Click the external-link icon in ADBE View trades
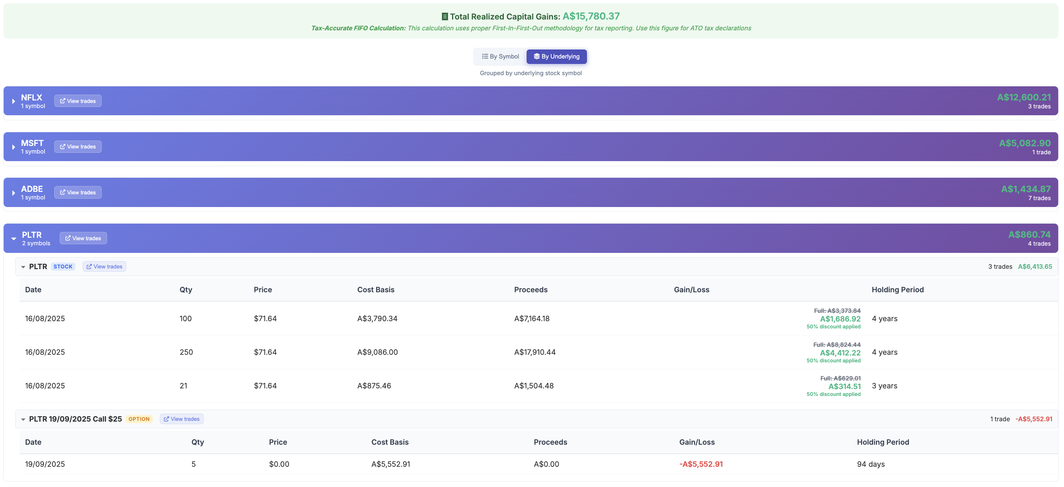 63,192
